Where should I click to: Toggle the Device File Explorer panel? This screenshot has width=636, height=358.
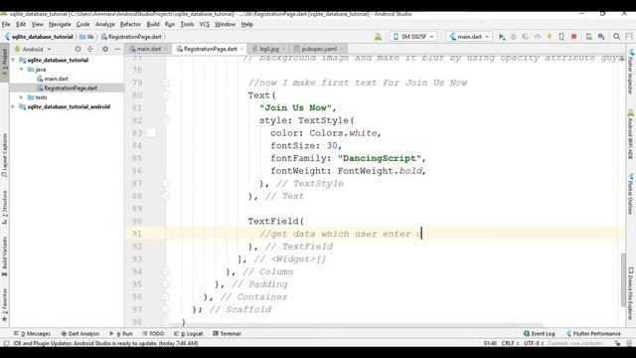coord(631,293)
